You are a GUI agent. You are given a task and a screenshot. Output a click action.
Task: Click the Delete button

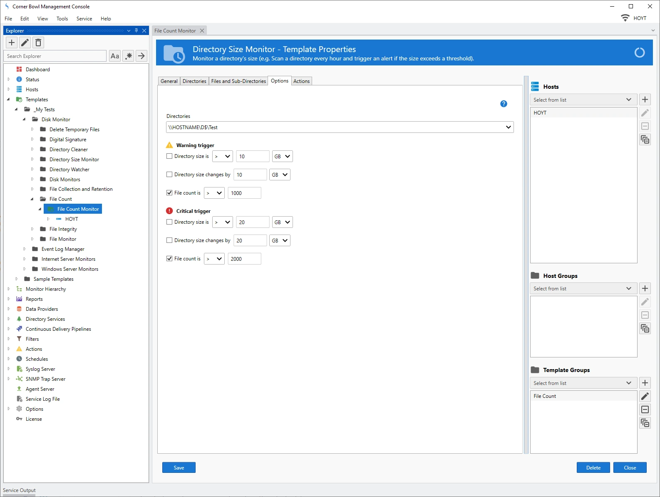[593, 467]
